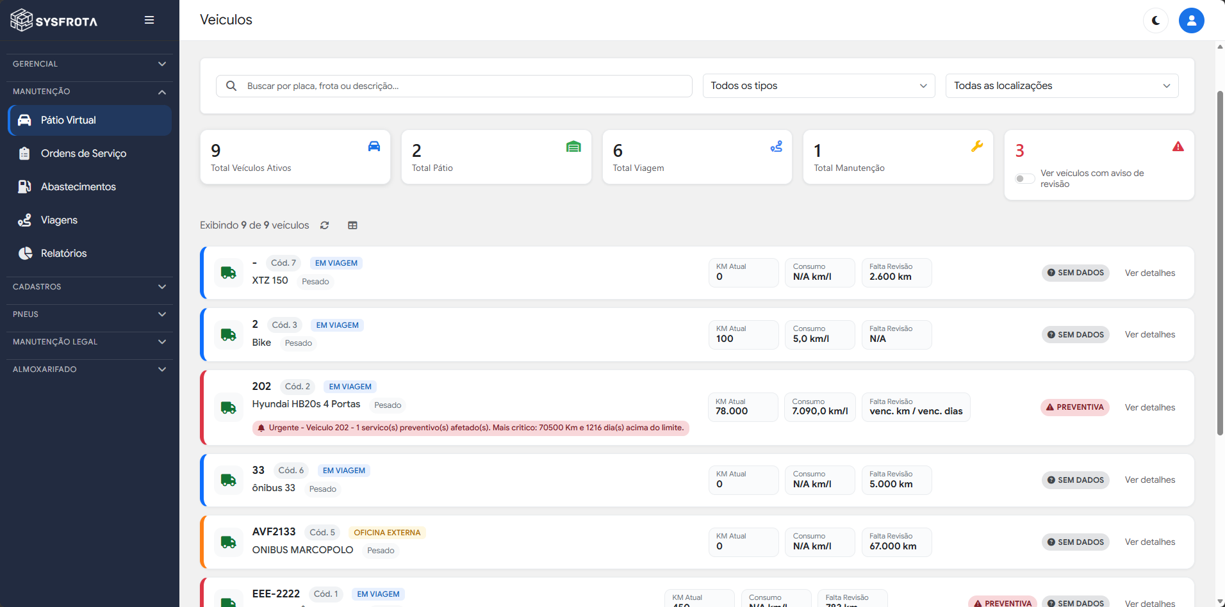Enable 'Ver veículos com aviso de revisão' switch
The image size is (1225, 607).
click(1024, 179)
